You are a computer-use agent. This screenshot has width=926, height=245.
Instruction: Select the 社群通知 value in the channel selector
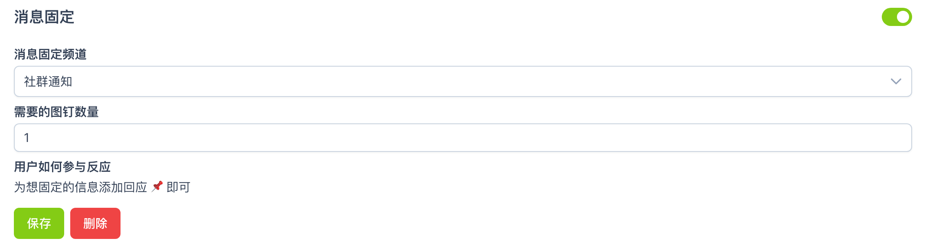48,81
